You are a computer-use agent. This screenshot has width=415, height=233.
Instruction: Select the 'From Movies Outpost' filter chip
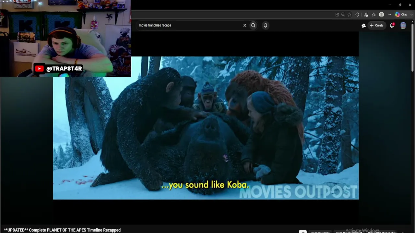point(349,232)
